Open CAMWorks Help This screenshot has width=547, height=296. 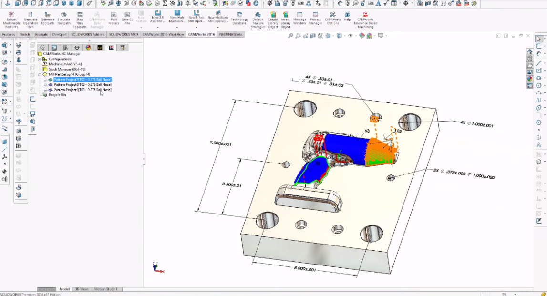pos(347,17)
